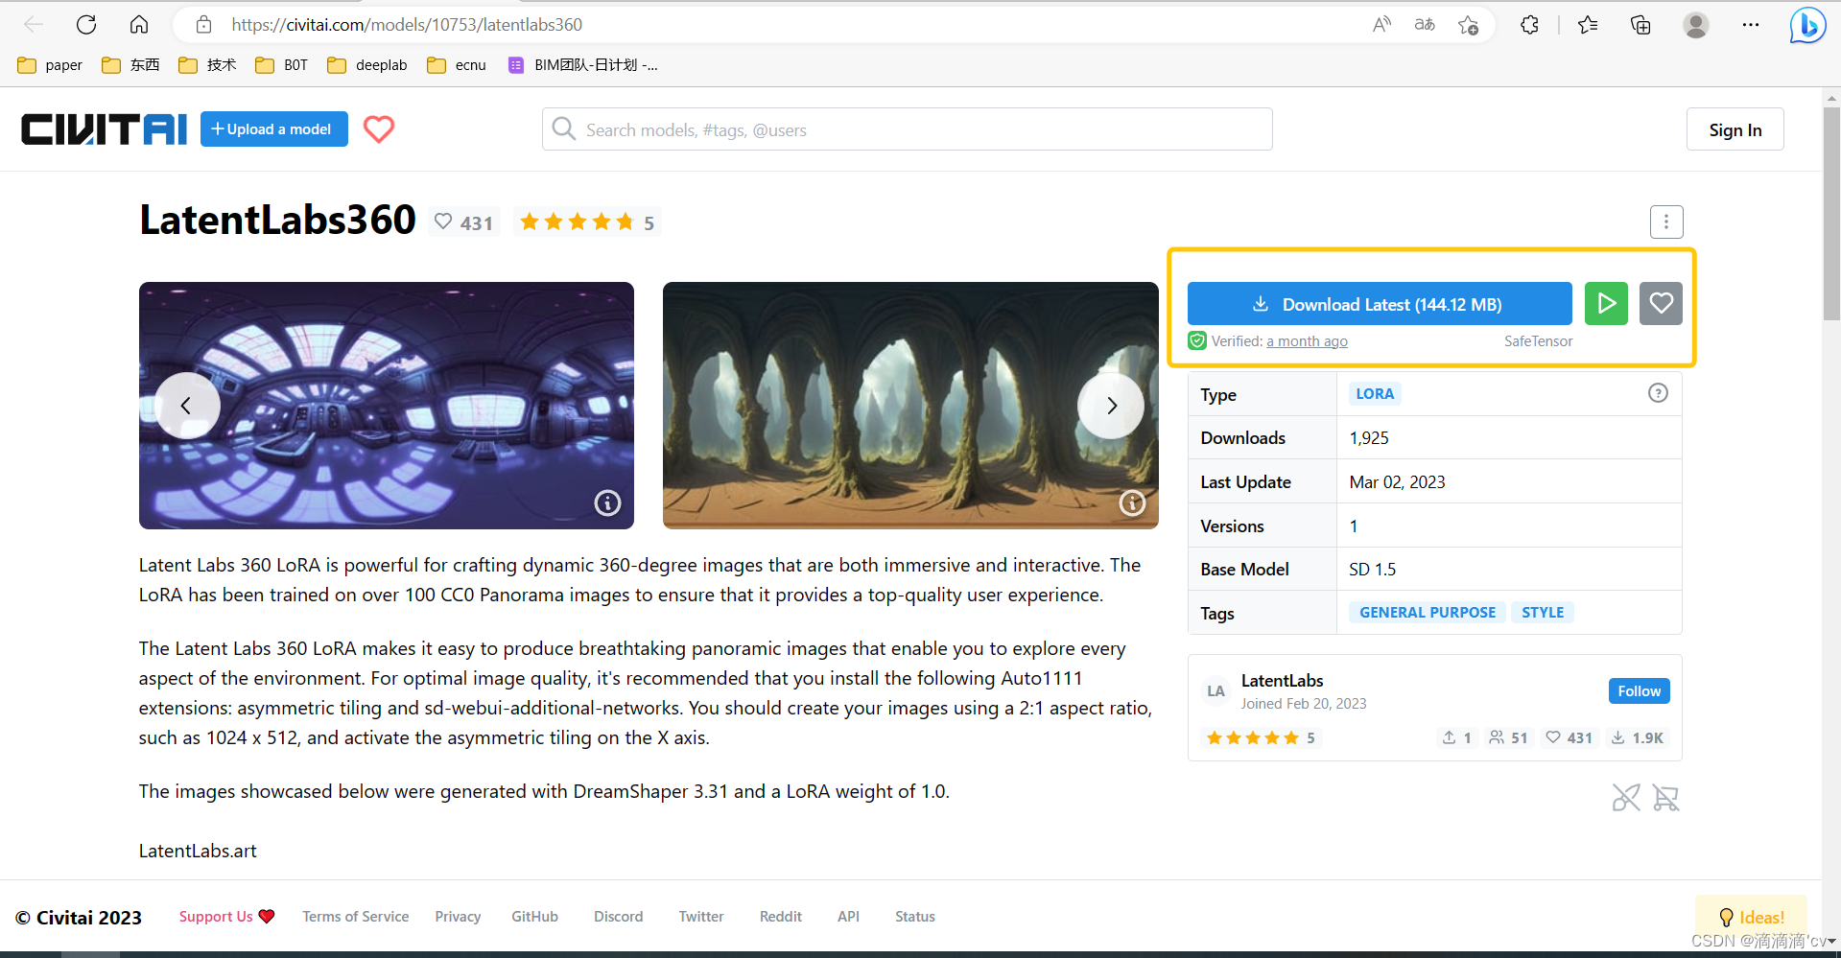Open the 技术 bookmarks folder

(208, 65)
